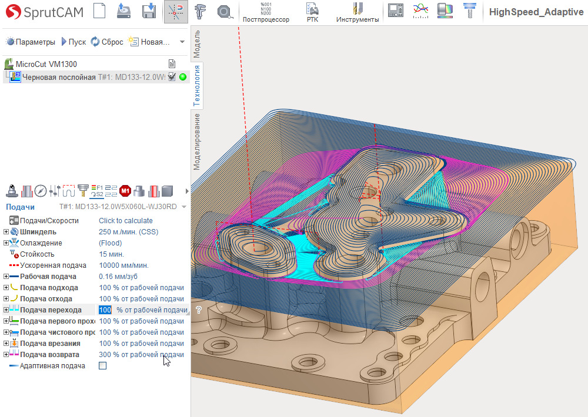Click Стойкость value 15 мин.
Viewport: 588px width, 417px height.
pyautogui.click(x=111, y=254)
